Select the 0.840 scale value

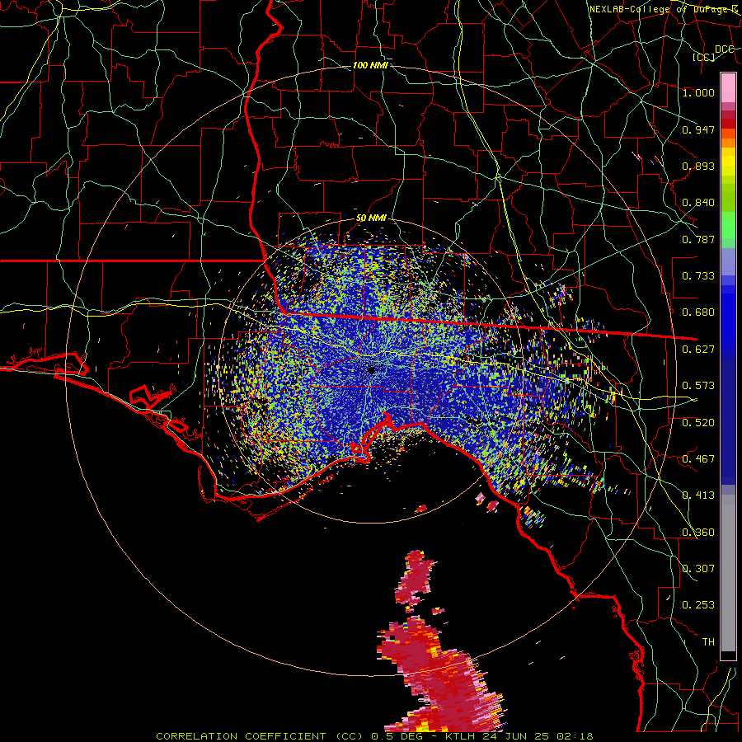[x=698, y=203]
